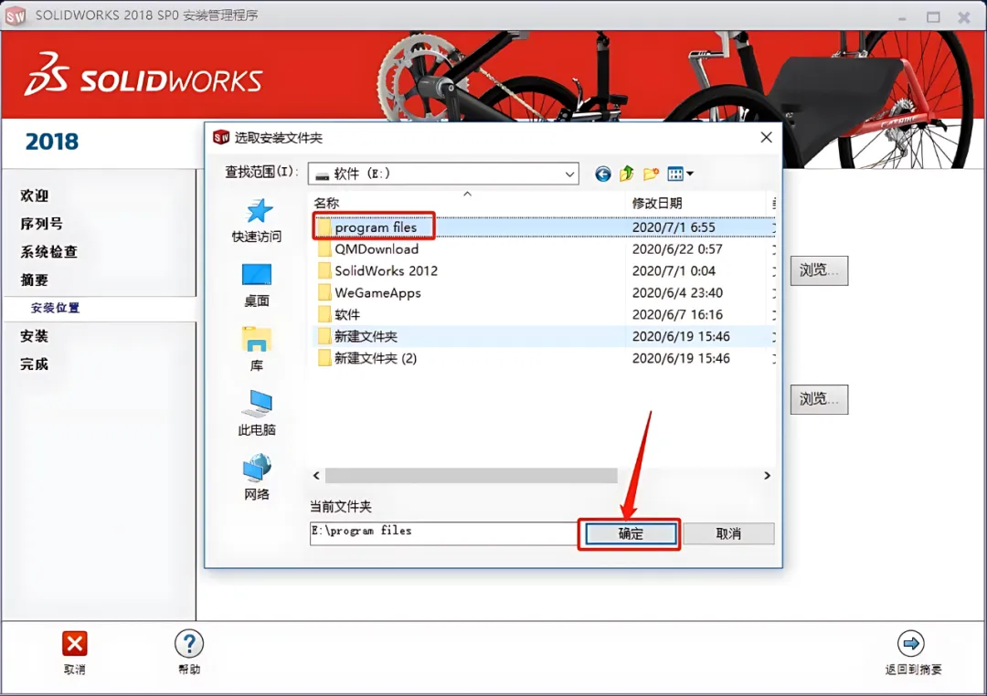This screenshot has width=987, height=696.
Task: Click date 2020/7/1 6:55 cell
Action: coord(674,227)
